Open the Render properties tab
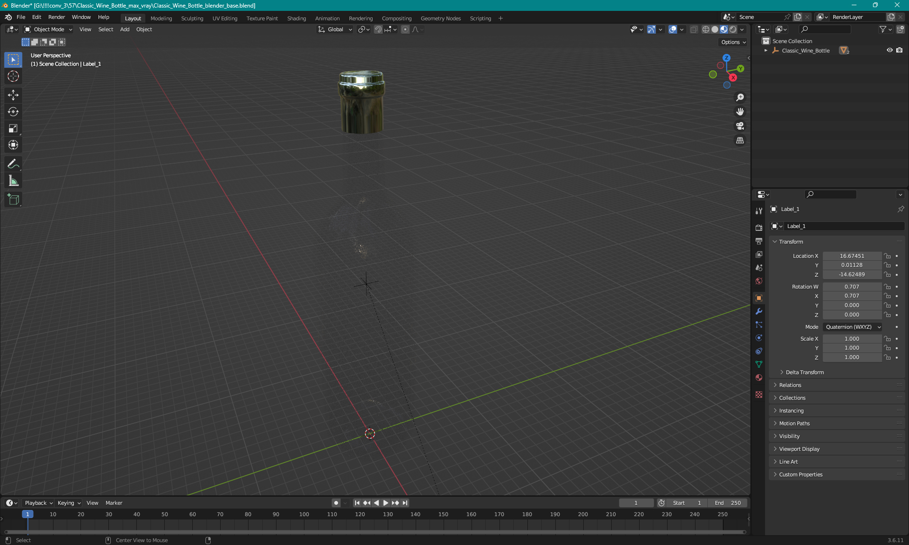Screen dimensions: 909x545 [759, 228]
